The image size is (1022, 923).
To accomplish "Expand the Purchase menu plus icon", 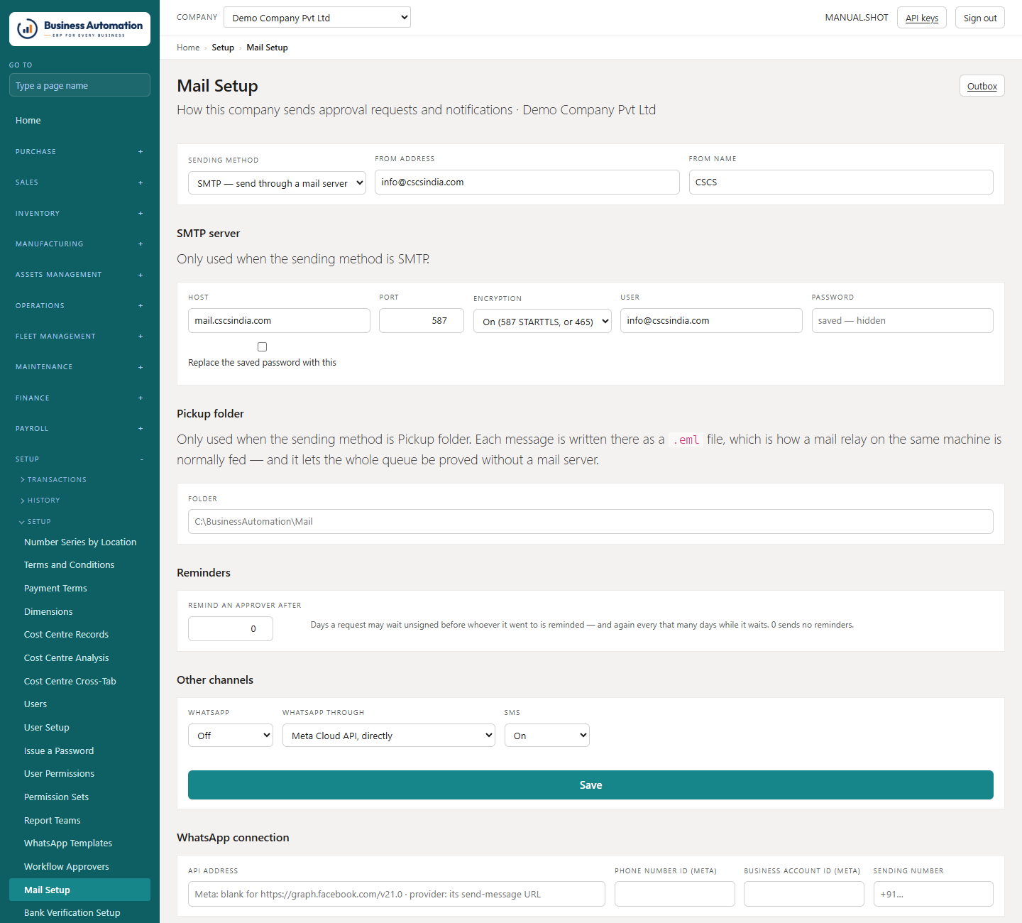I will (141, 152).
